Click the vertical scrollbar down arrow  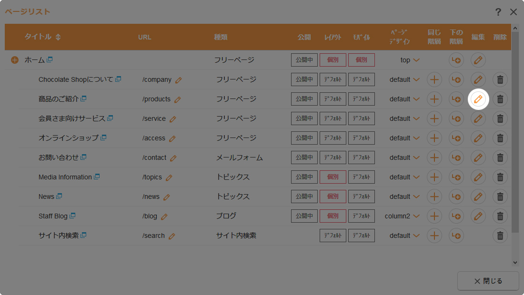click(x=514, y=262)
